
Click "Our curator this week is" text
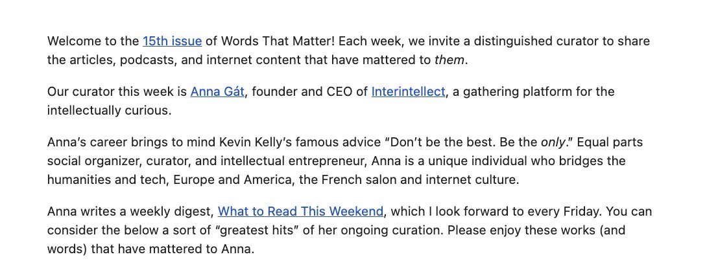[117, 92]
